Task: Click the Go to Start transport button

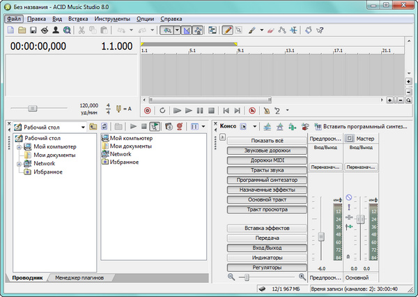Action: point(226,110)
